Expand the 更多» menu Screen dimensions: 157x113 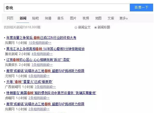pos(124,18)
